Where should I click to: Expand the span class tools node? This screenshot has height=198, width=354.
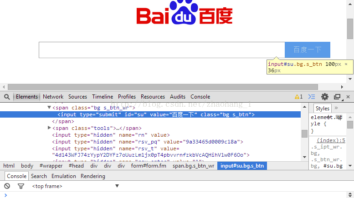coord(49,128)
